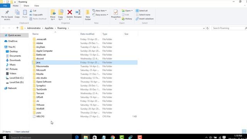Refresh the Roaming folder view
Image resolution: width=247 pixels, height=139 pixels.
pos(208,28)
